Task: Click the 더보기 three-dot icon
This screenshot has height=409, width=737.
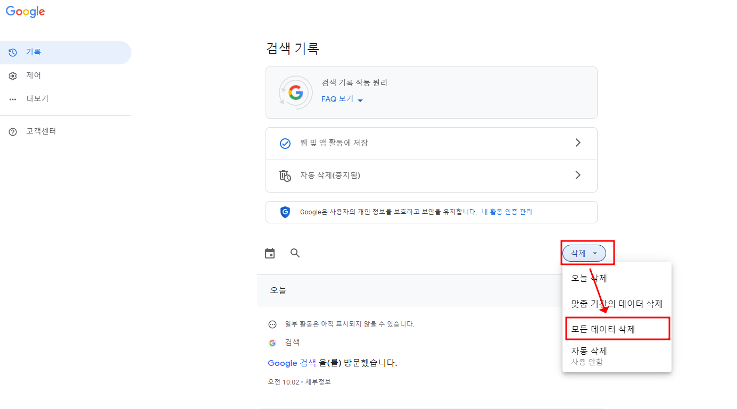Action: [12, 98]
